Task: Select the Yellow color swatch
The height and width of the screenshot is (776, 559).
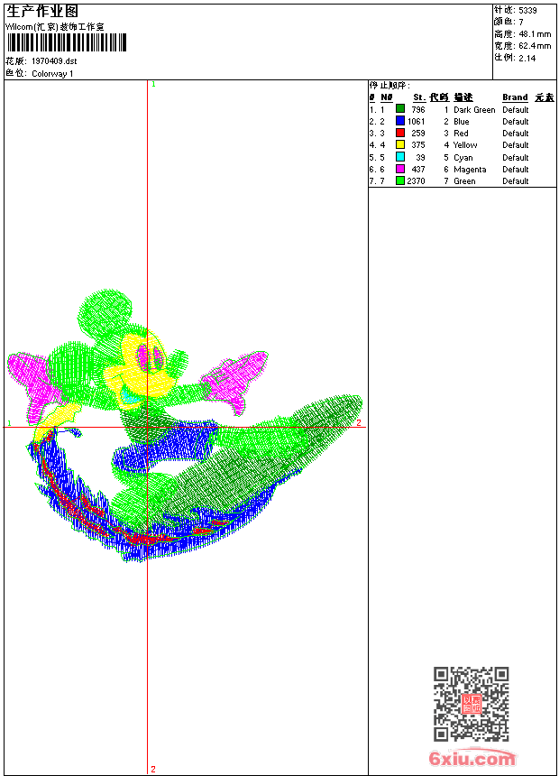Action: (400, 144)
